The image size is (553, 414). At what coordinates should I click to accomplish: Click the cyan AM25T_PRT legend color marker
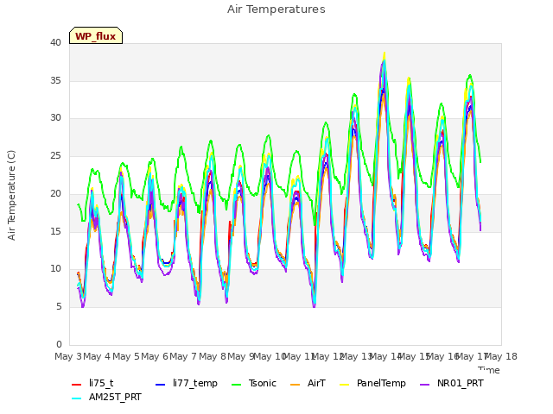(77, 398)
